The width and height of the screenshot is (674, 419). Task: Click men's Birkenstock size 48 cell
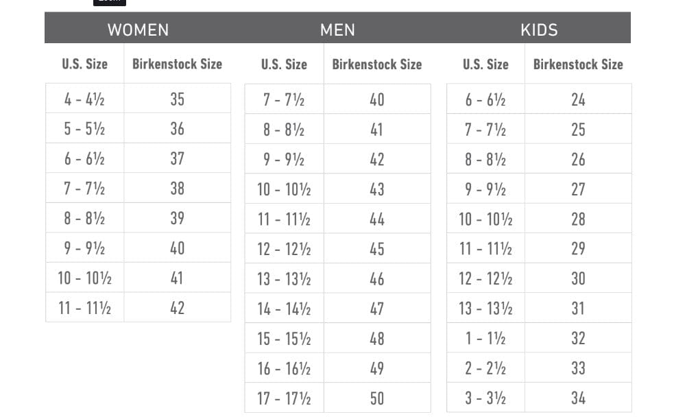[376, 339]
